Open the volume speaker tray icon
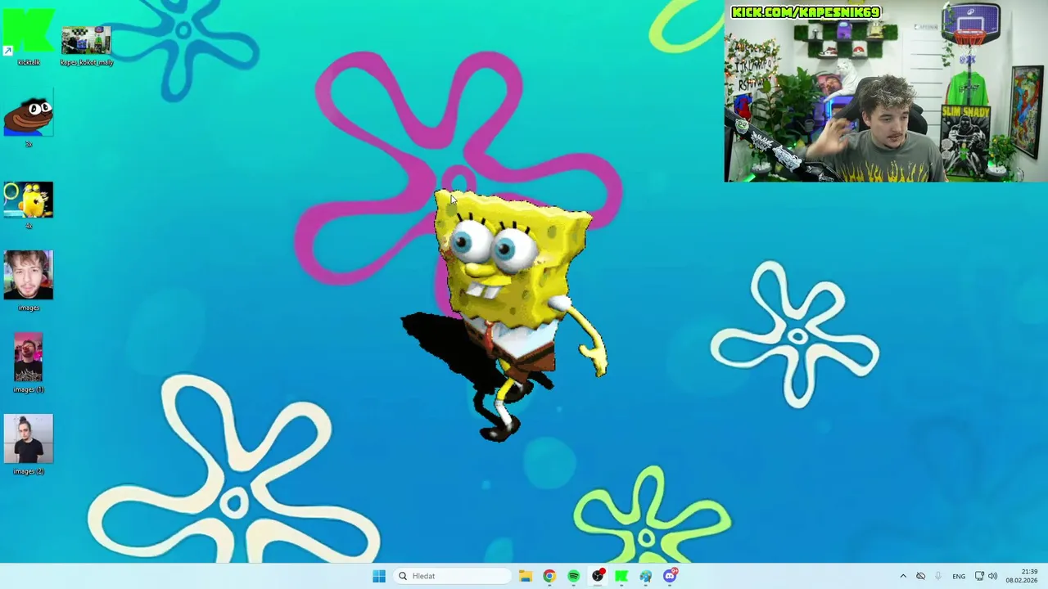Screen dimensions: 1048x589 tap(993, 576)
